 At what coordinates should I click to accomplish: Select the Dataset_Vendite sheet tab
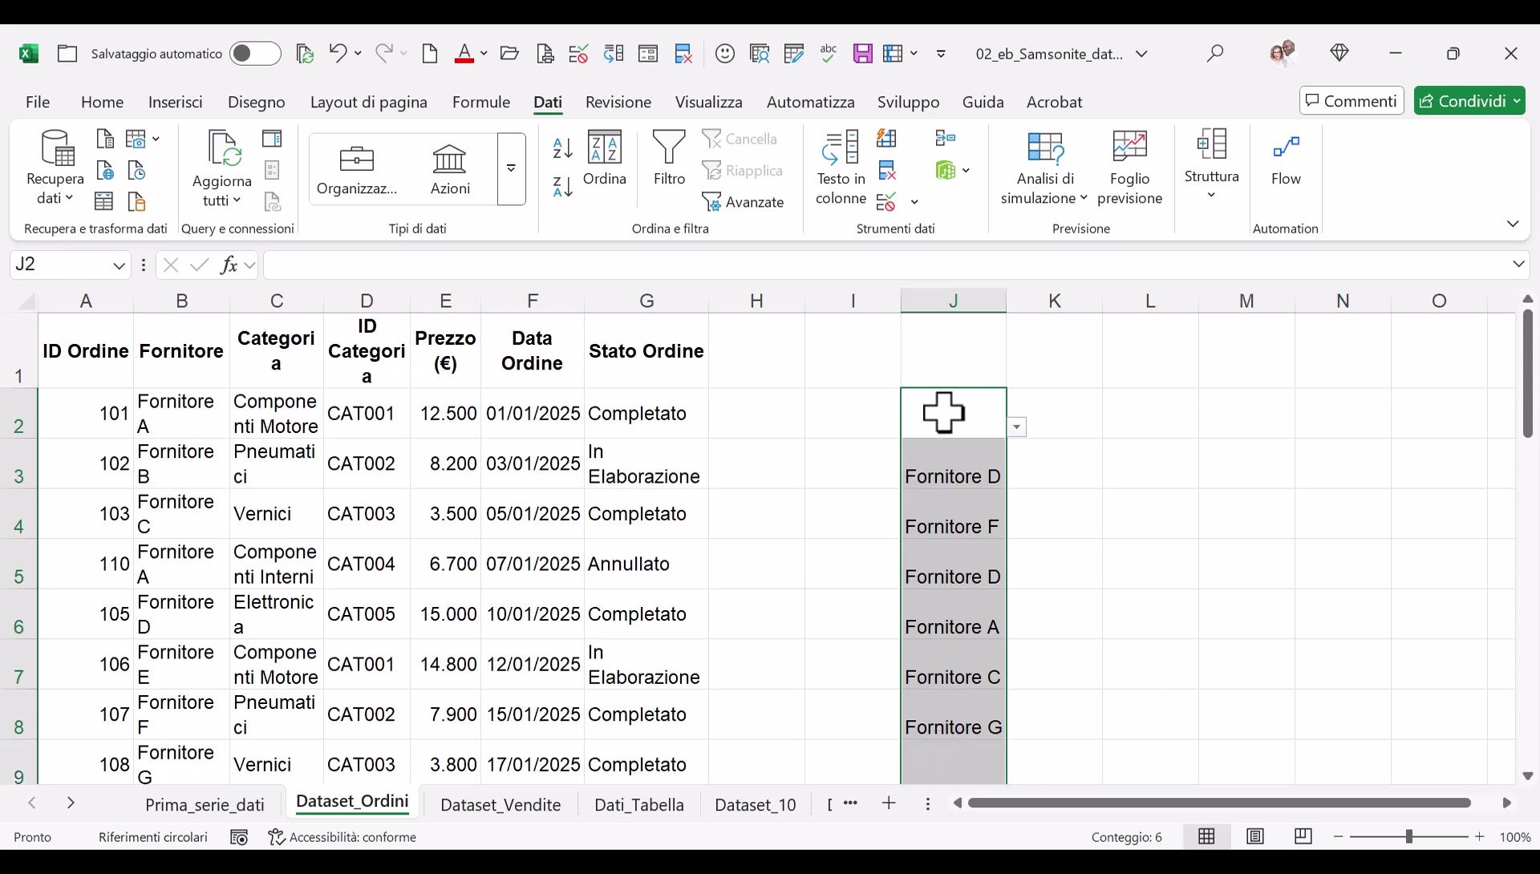click(x=500, y=804)
